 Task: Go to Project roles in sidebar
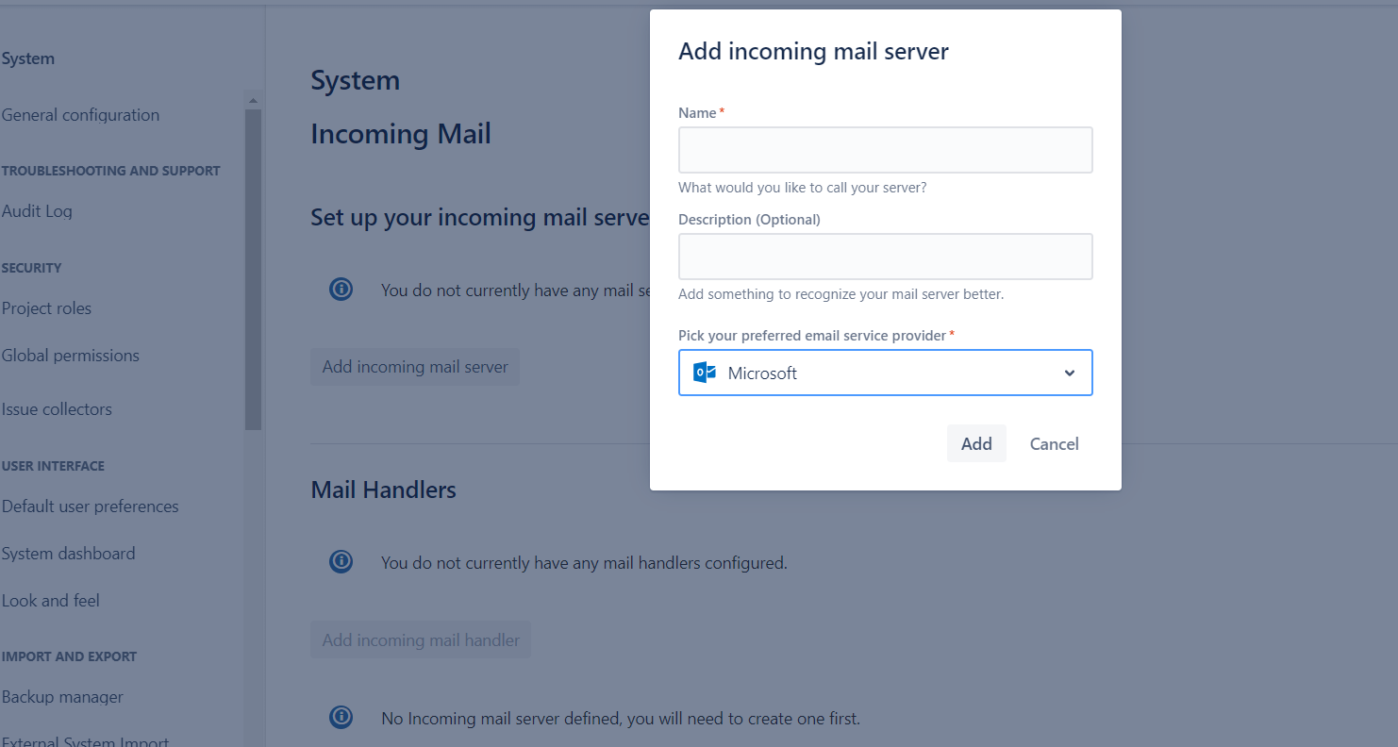coord(46,308)
